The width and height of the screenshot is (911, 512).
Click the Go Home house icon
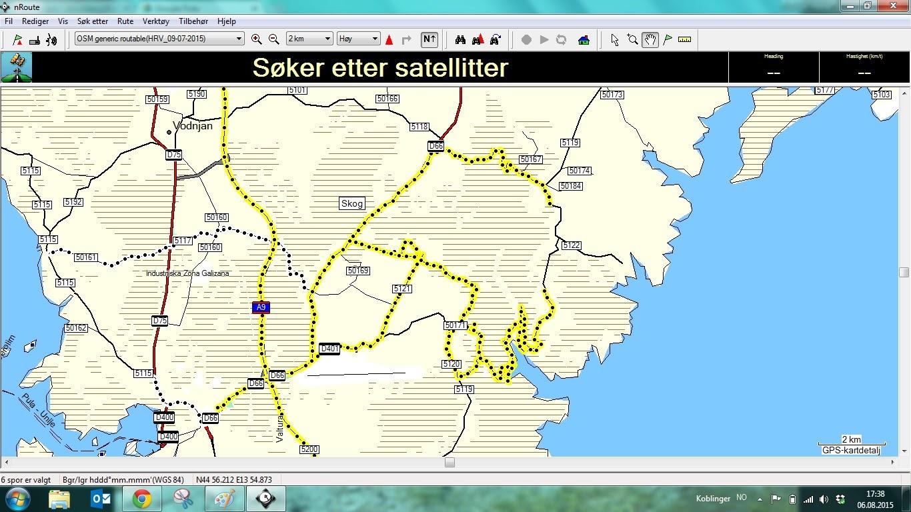pos(584,39)
